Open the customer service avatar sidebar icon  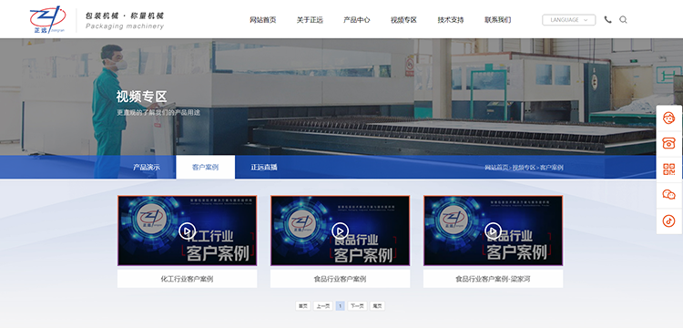click(668, 118)
